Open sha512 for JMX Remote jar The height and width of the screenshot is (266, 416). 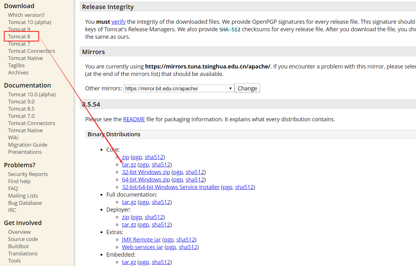pos(186,240)
